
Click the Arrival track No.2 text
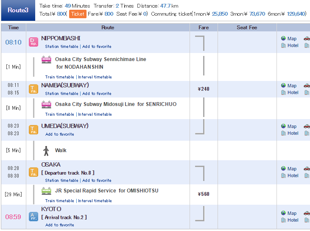click(64, 217)
